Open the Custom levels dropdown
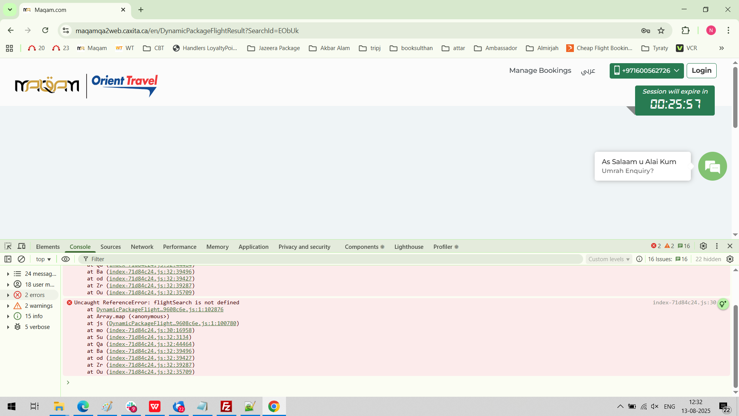This screenshot has height=416, width=739. click(x=609, y=259)
